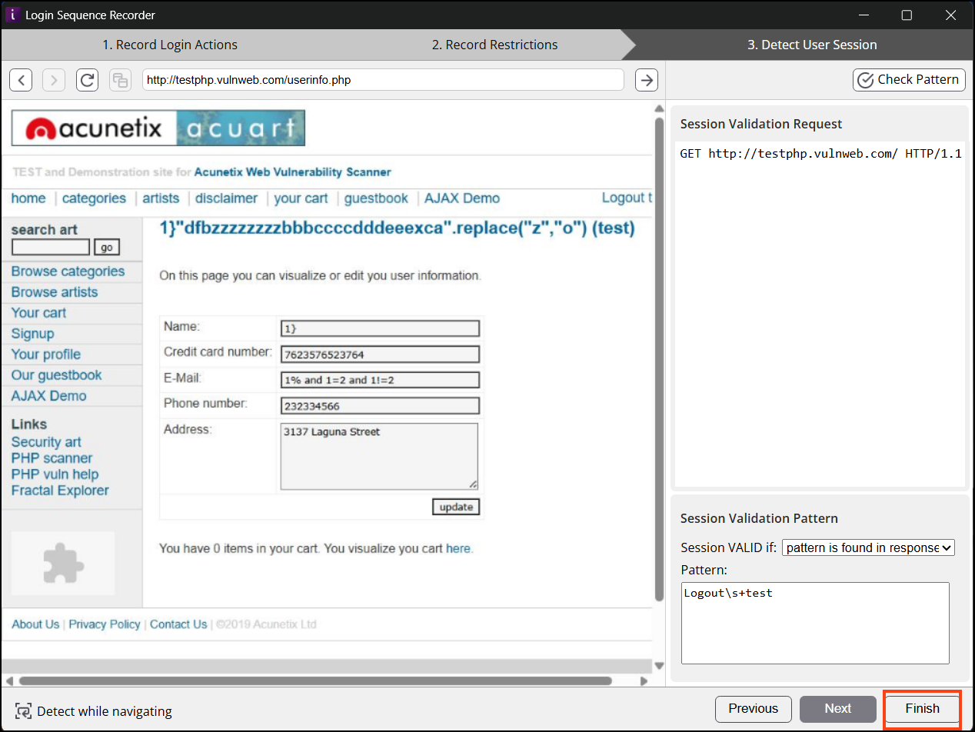Click the go button under search art
This screenshot has width=975, height=732.
(106, 247)
